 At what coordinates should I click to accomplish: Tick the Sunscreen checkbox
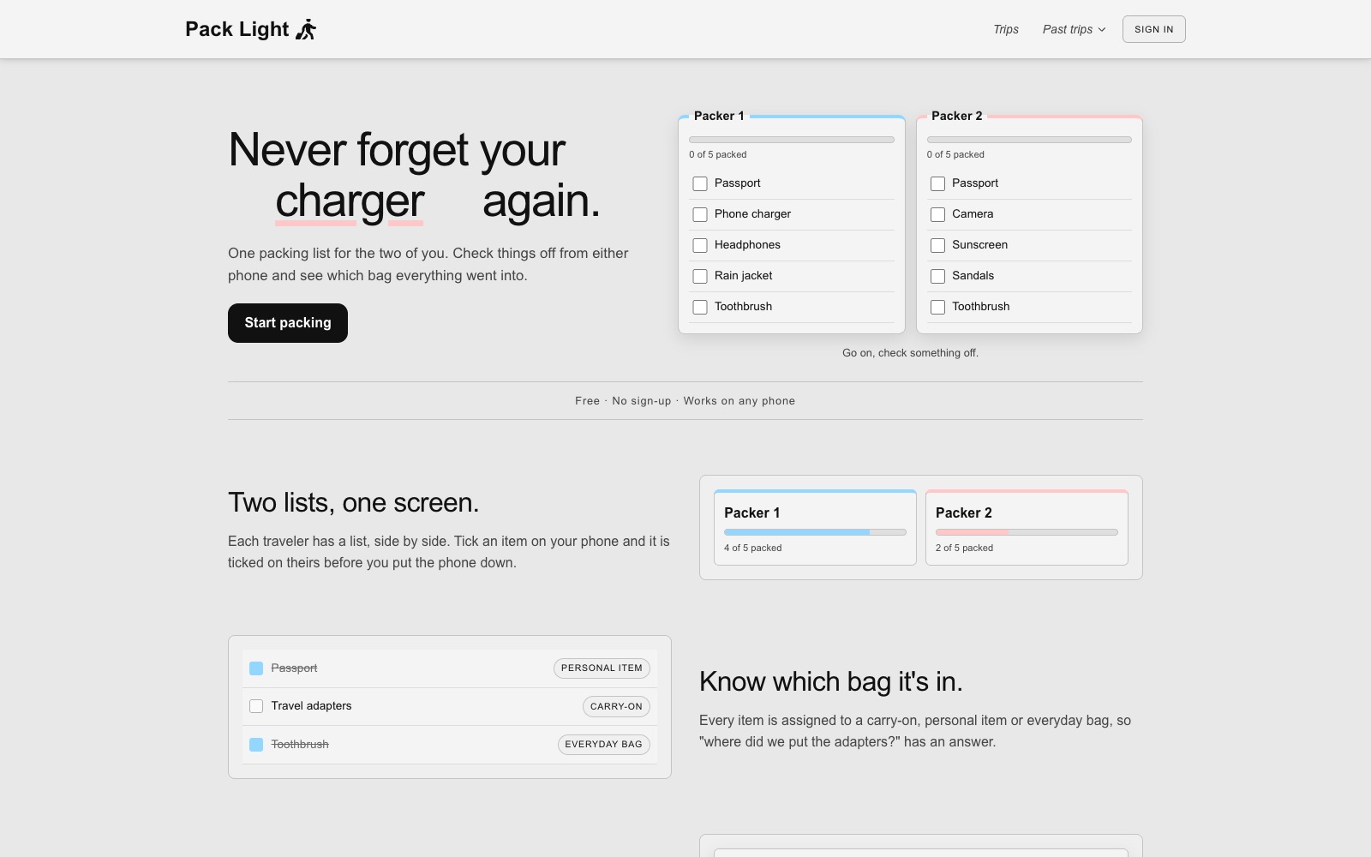click(x=937, y=245)
